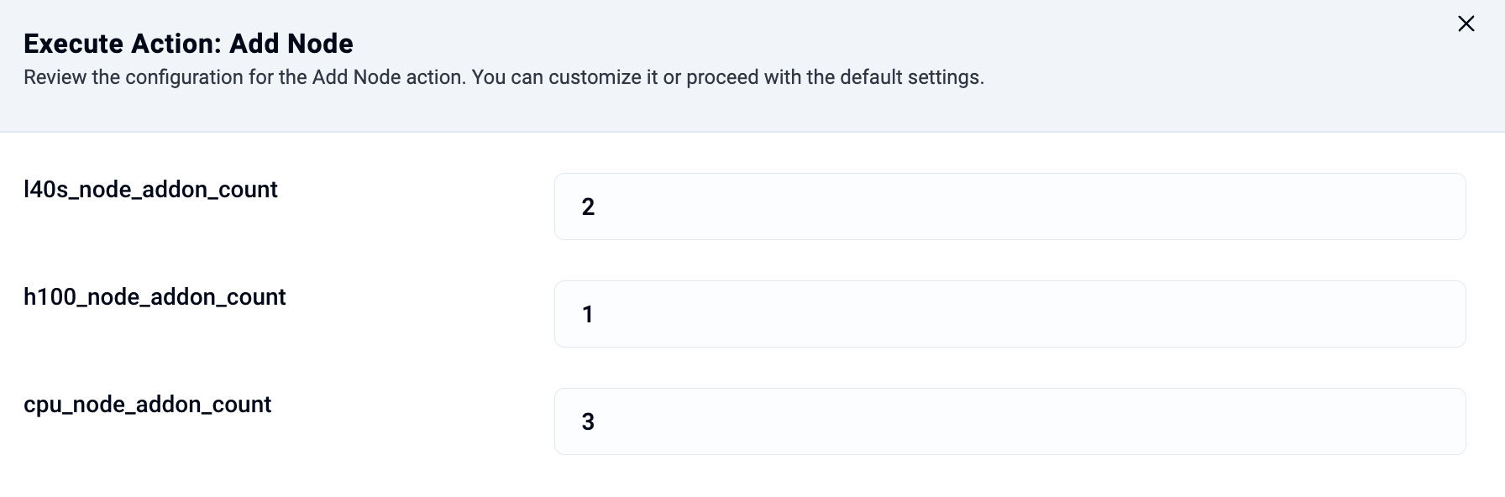The width and height of the screenshot is (1505, 497).
Task: Click "Add Node" in the dialog heading
Action: [291, 44]
